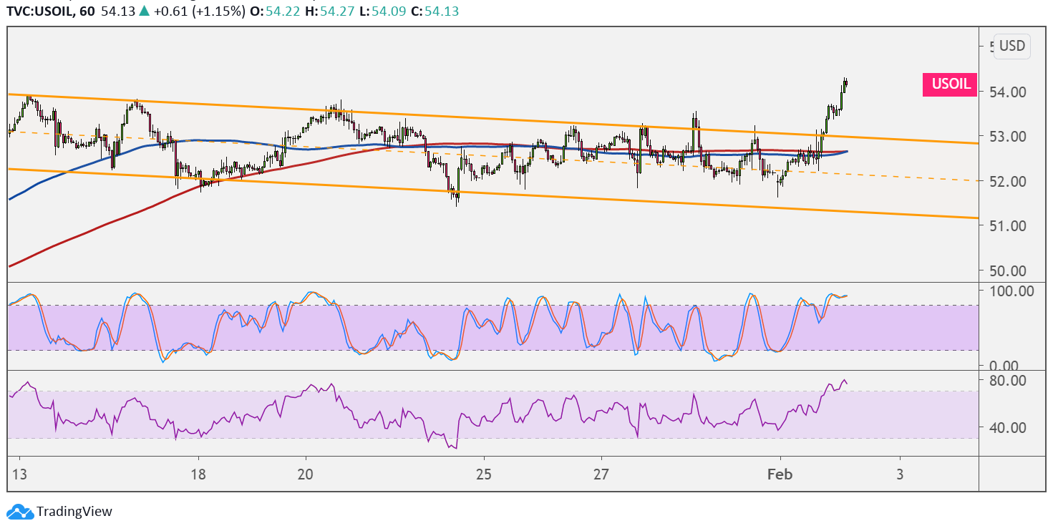Open the TradingView link text

coord(74,512)
